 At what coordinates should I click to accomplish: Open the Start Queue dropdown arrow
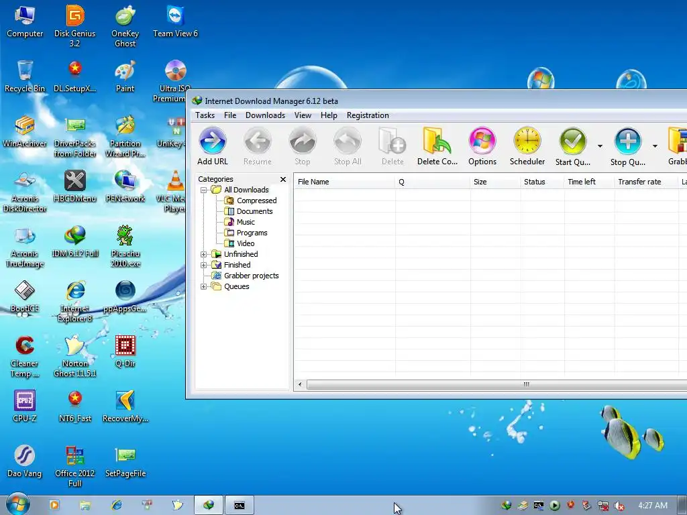point(600,146)
